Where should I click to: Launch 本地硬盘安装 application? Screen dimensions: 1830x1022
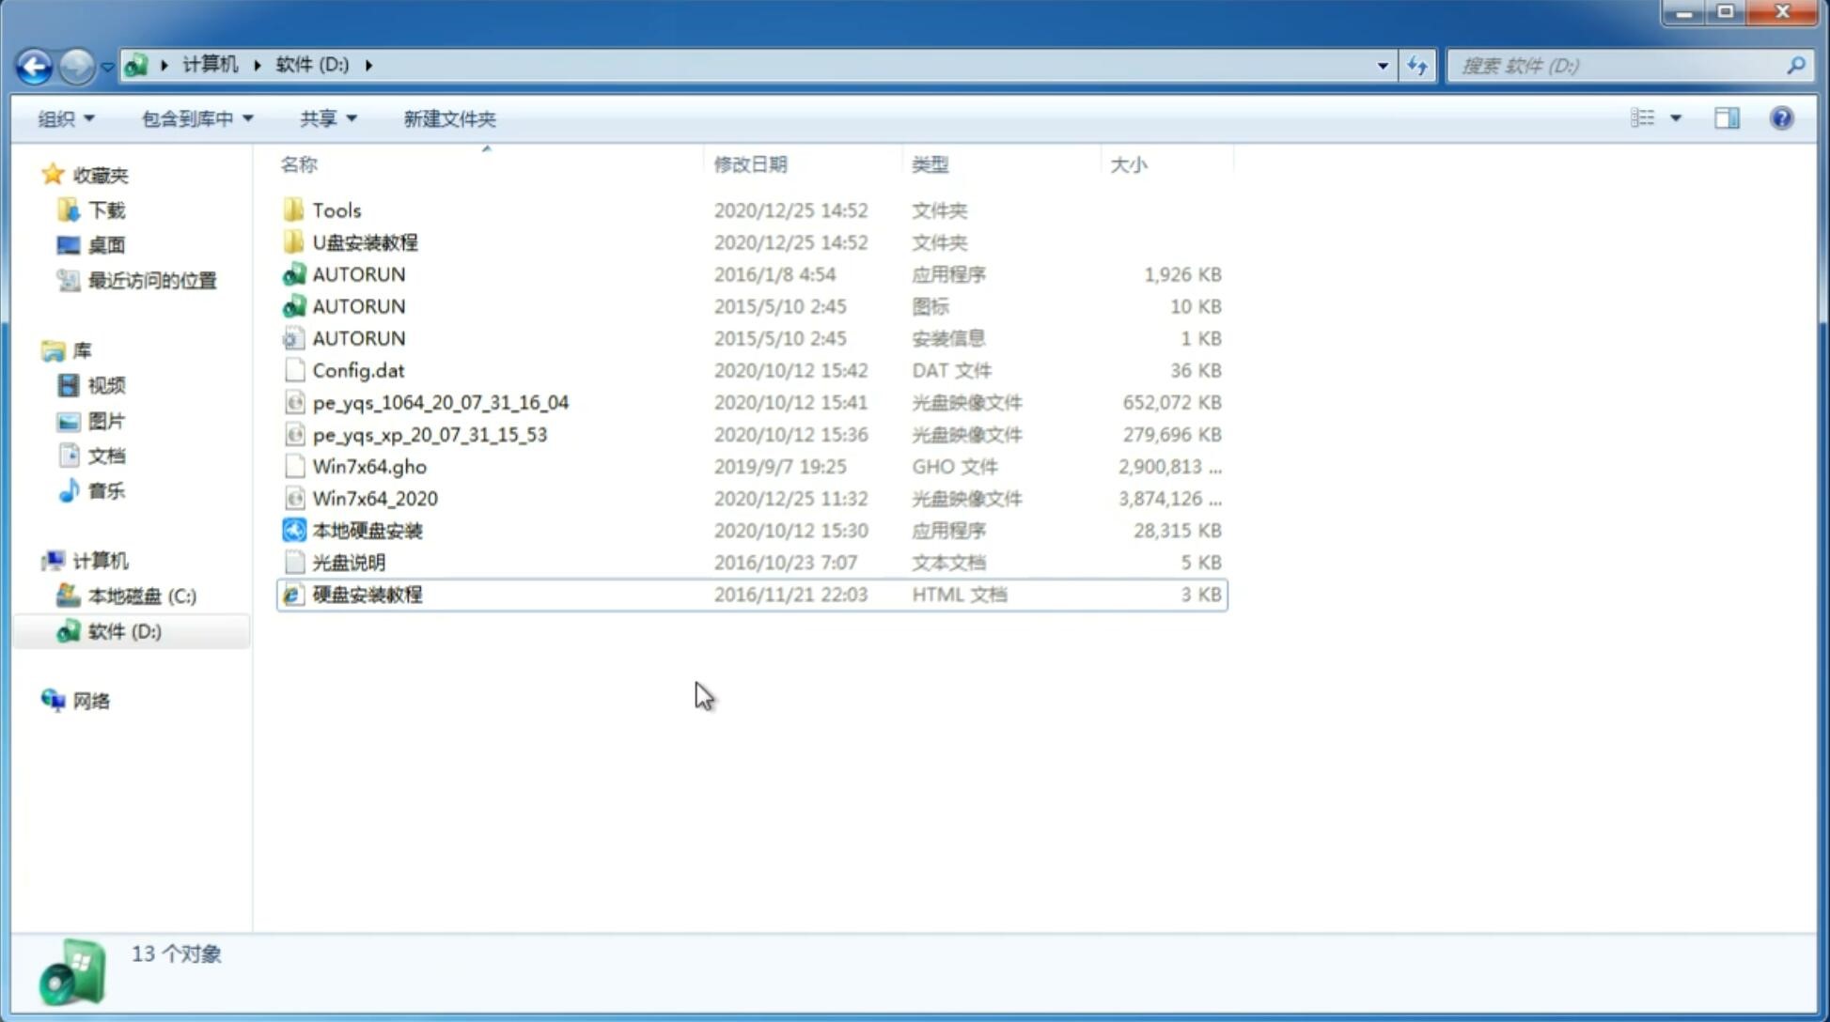(x=367, y=530)
